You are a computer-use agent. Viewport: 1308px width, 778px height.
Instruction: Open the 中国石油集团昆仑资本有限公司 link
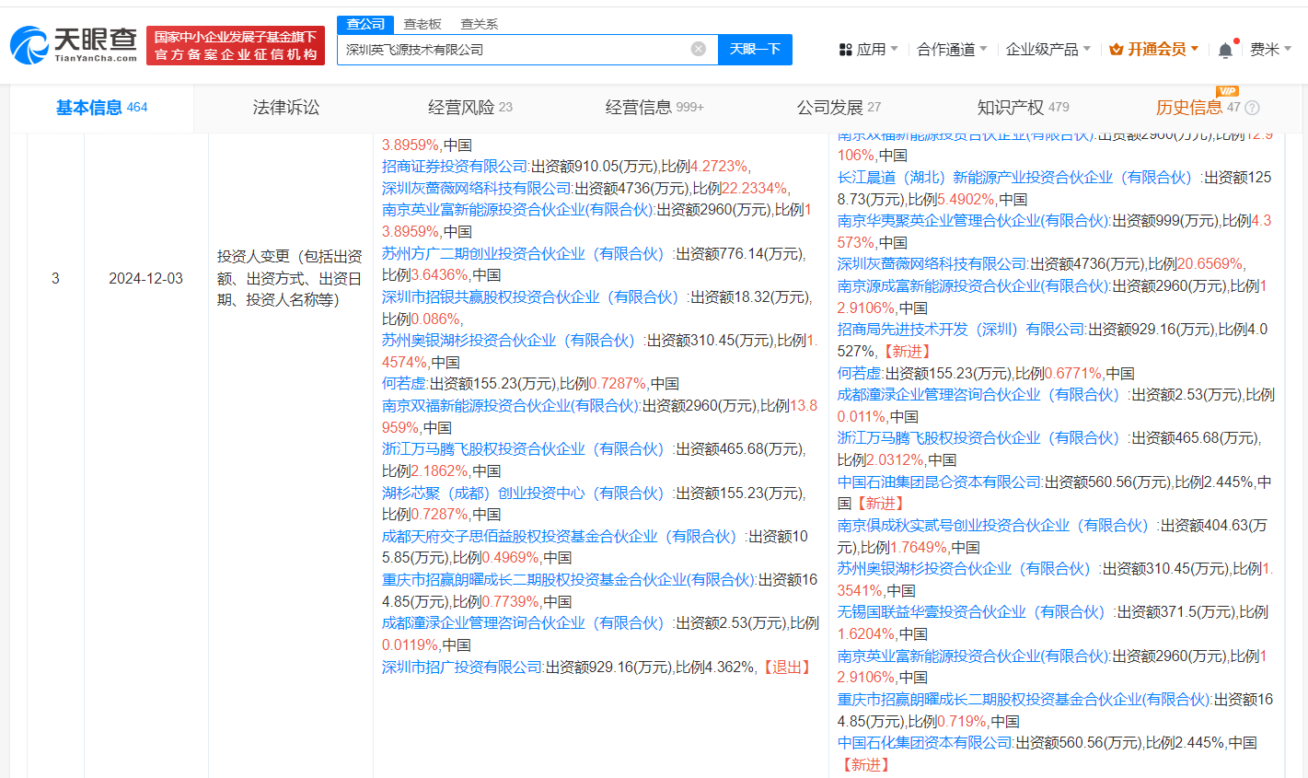(x=939, y=482)
